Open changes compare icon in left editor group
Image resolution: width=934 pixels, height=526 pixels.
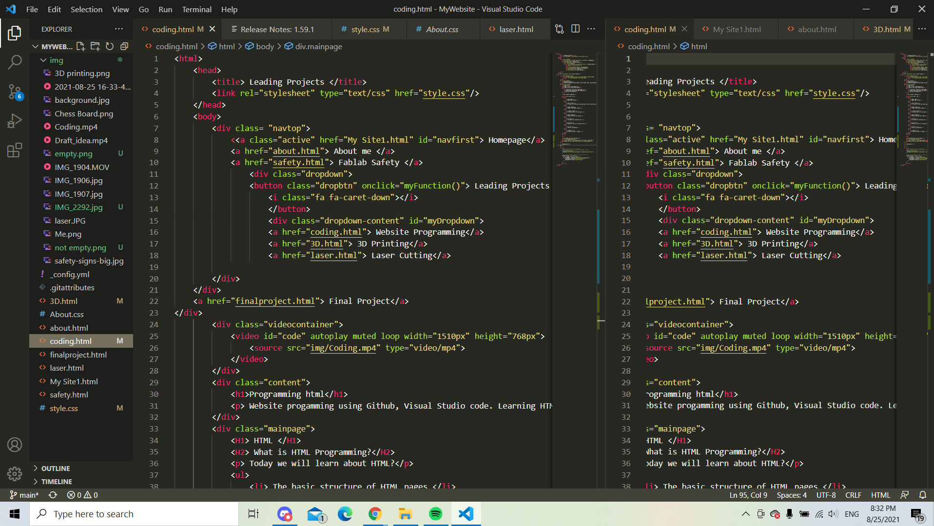pos(560,29)
